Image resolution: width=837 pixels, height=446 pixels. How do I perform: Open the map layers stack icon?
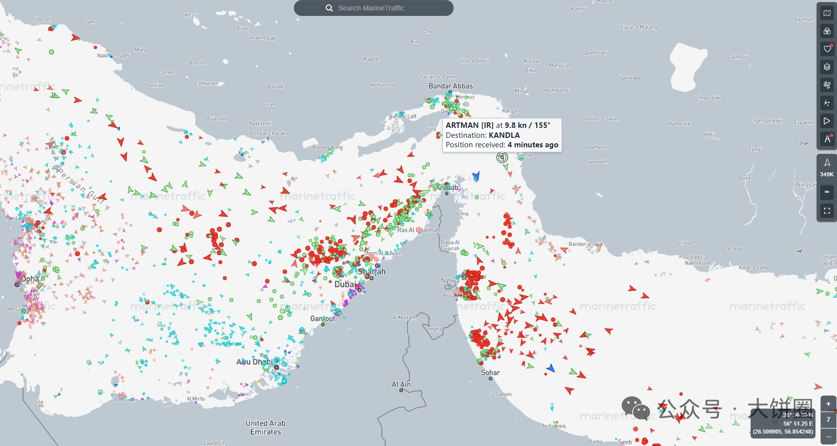(827, 67)
